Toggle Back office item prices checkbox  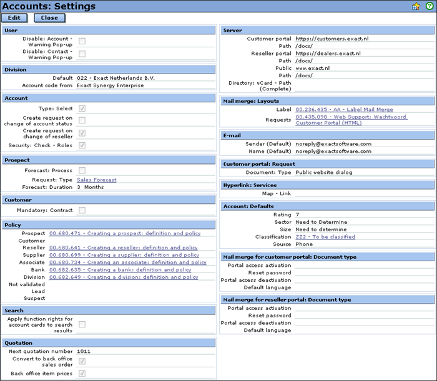pos(82,374)
